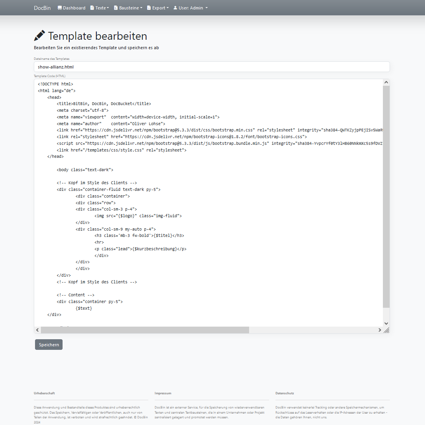Save the template with Speichern button
This screenshot has width=425, height=425.
click(x=49, y=345)
